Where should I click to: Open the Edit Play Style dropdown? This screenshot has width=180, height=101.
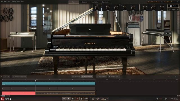point(114,77)
